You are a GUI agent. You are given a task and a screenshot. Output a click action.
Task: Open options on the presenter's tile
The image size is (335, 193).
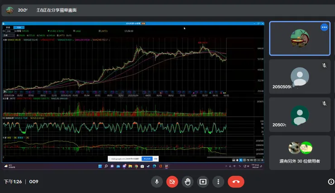(x=324, y=28)
